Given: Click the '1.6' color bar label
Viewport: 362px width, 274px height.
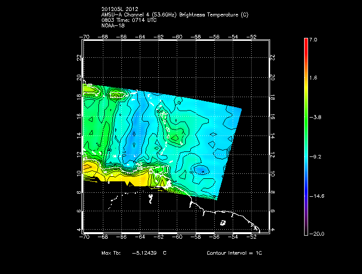Looking at the screenshot, I should (313, 78).
